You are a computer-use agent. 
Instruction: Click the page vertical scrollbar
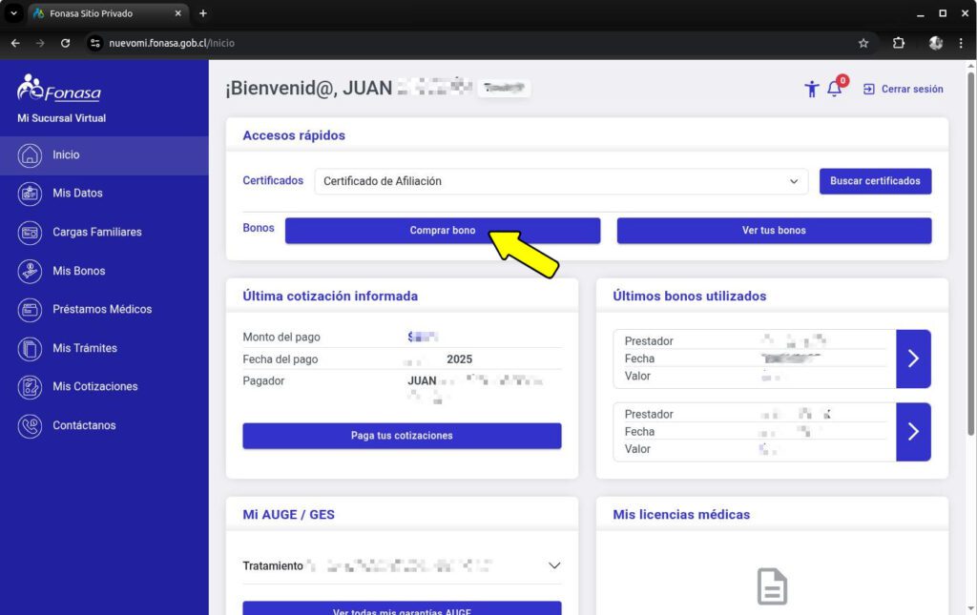(970, 256)
